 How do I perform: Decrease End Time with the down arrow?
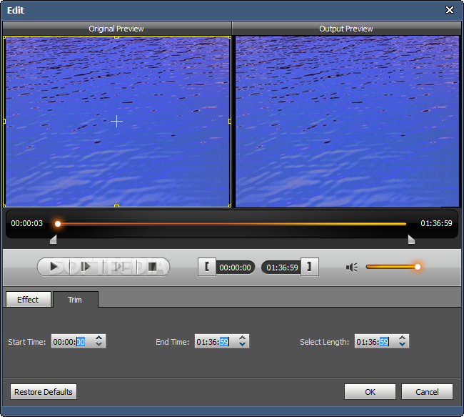click(x=243, y=344)
